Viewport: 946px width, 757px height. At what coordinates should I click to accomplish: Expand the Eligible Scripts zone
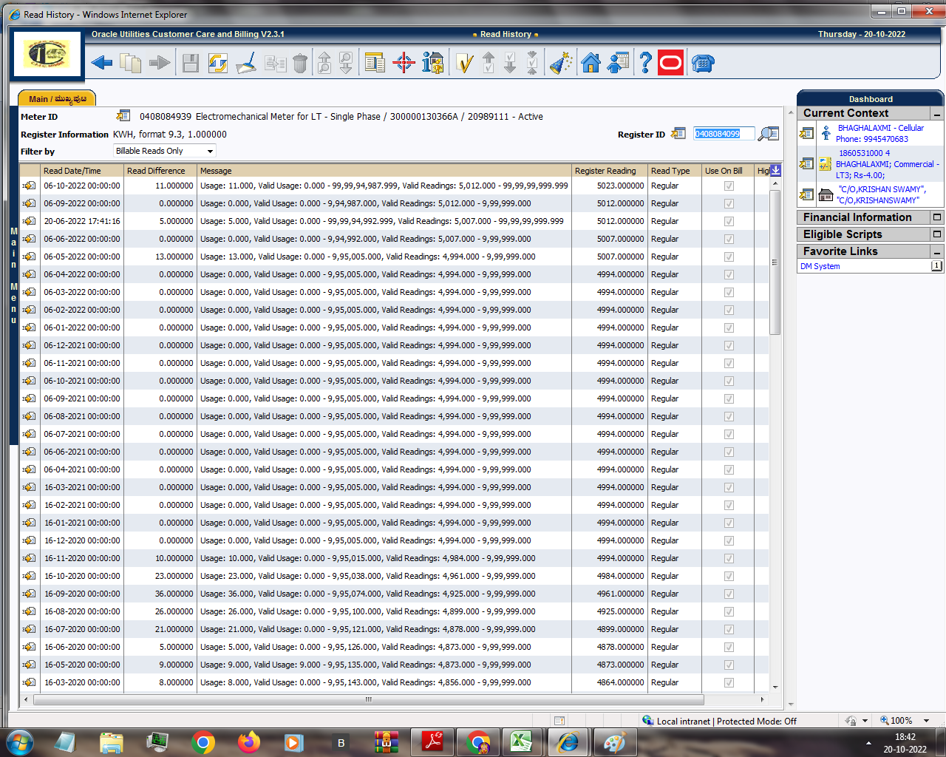937,234
